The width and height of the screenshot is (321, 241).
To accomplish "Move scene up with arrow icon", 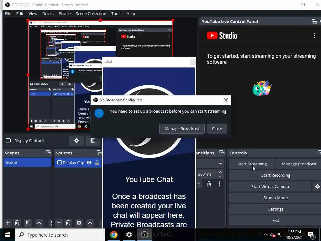I will [39, 223].
